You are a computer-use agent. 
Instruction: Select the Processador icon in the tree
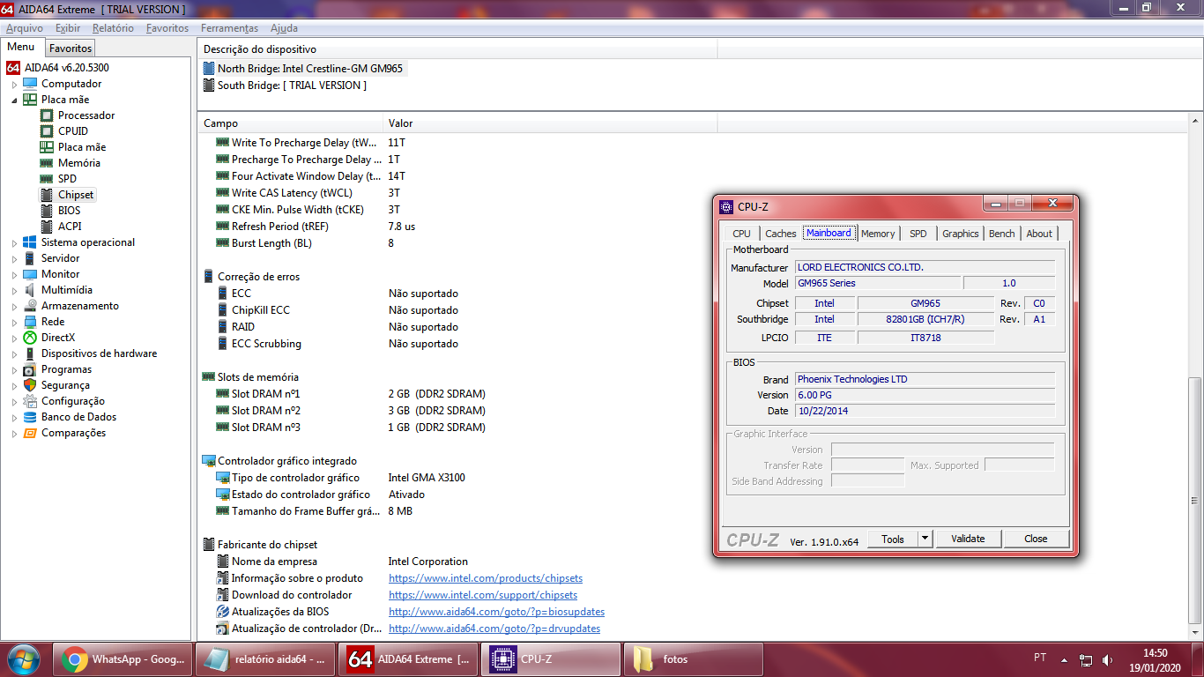click(47, 115)
